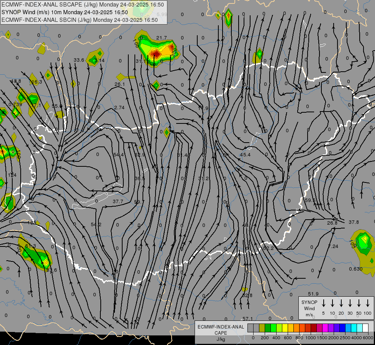This screenshot has height=345, width=375.
Task: Click the 1000 tick label in CAPE legend
Action: tap(311, 338)
